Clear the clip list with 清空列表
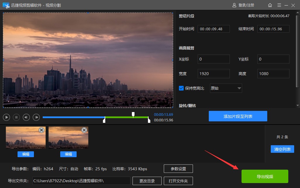The width and height of the screenshot is (300, 188). [x=282, y=149]
